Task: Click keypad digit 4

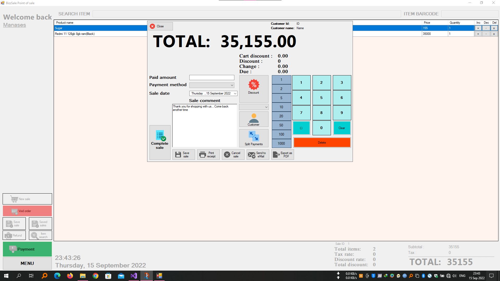Action: coord(301,98)
